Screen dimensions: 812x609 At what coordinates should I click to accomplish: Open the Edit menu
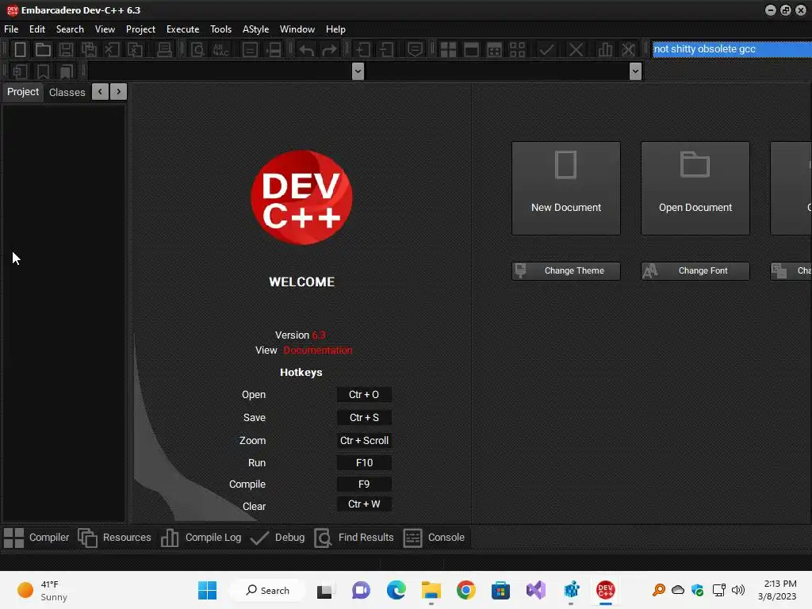coord(37,29)
